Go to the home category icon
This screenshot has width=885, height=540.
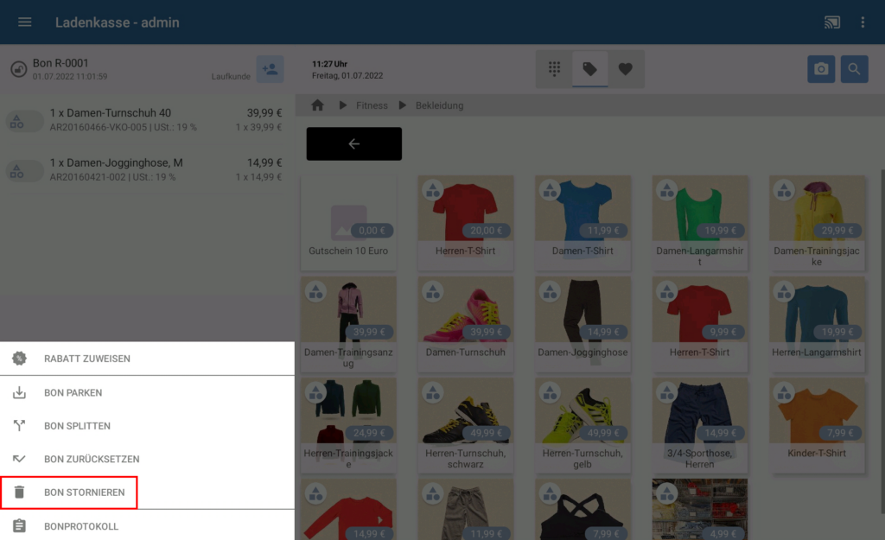(x=317, y=105)
